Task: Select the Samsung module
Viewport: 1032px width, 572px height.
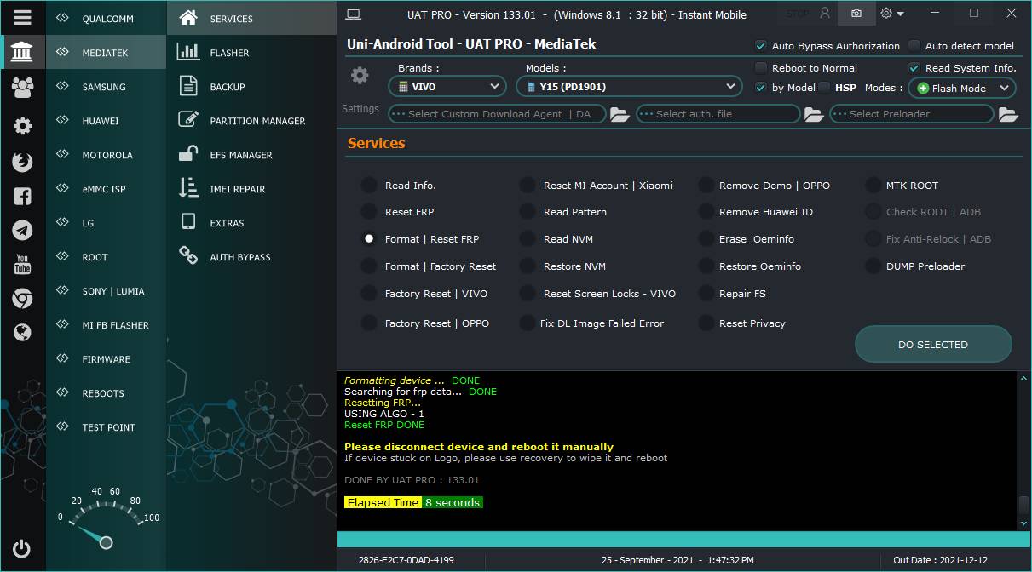Action: coord(106,87)
